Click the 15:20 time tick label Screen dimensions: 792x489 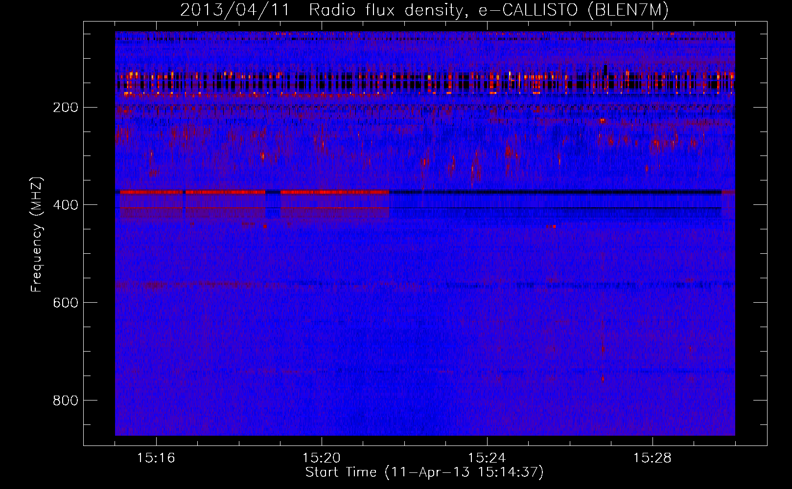click(x=322, y=458)
